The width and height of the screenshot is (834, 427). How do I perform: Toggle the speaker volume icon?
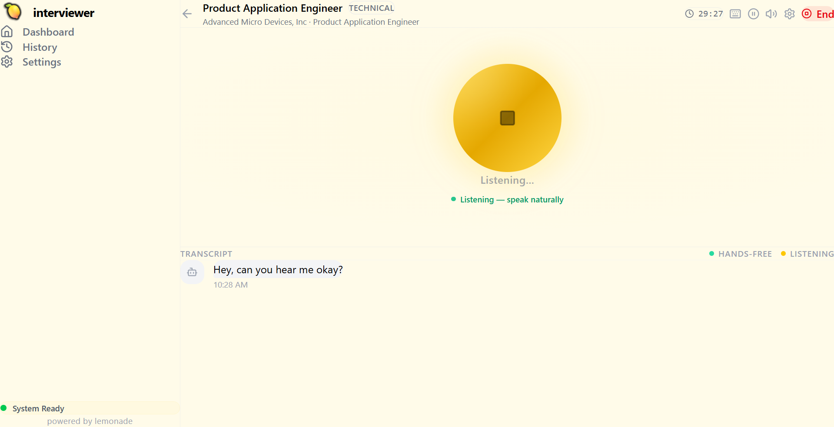771,14
